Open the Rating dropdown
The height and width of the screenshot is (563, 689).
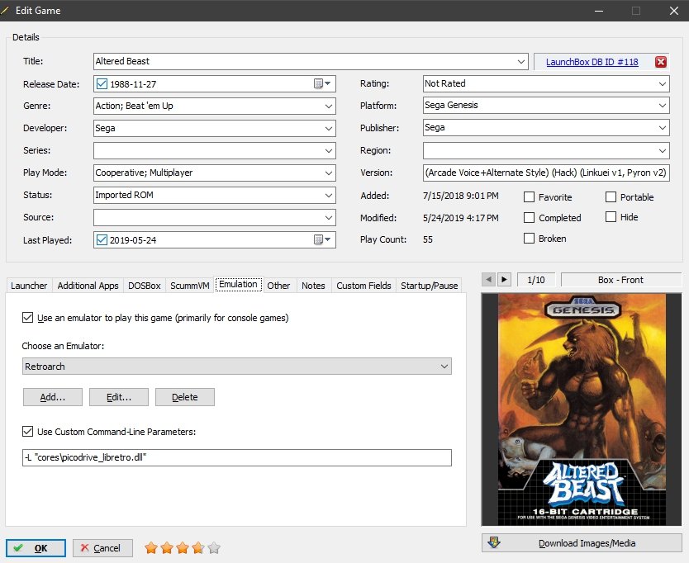tap(663, 83)
